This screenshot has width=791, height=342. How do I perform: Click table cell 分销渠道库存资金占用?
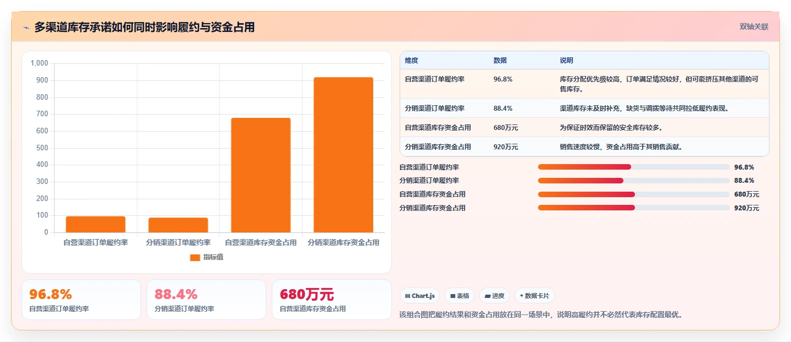click(x=438, y=147)
